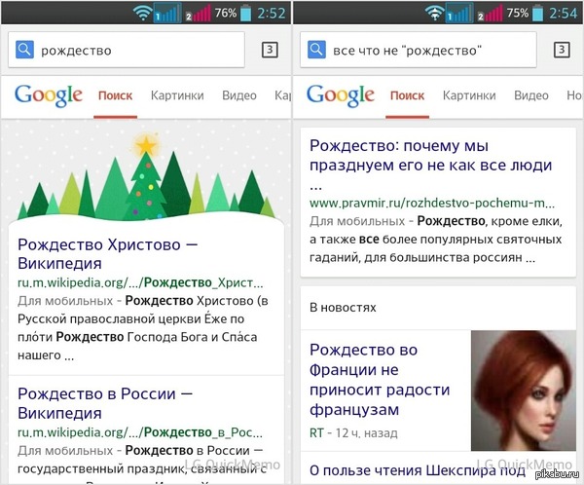
Task: Tap SIM 2 signal bars on left phone
Action: coord(199,13)
